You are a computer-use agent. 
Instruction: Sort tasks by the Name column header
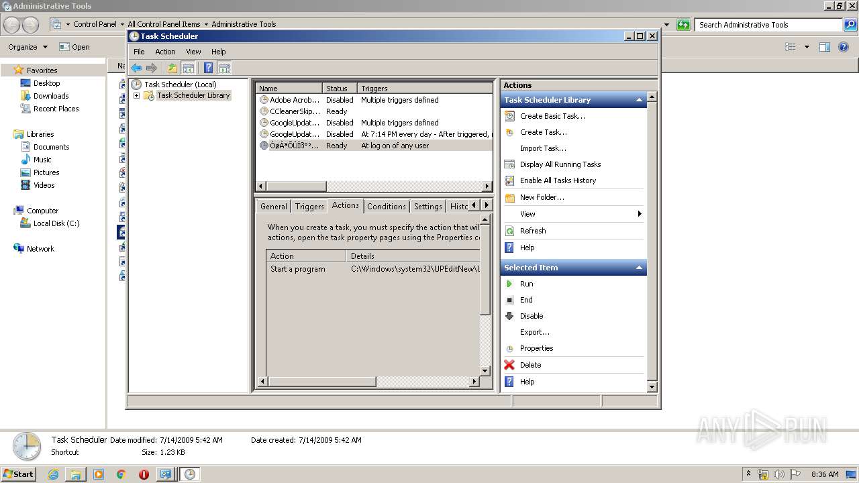pos(289,89)
